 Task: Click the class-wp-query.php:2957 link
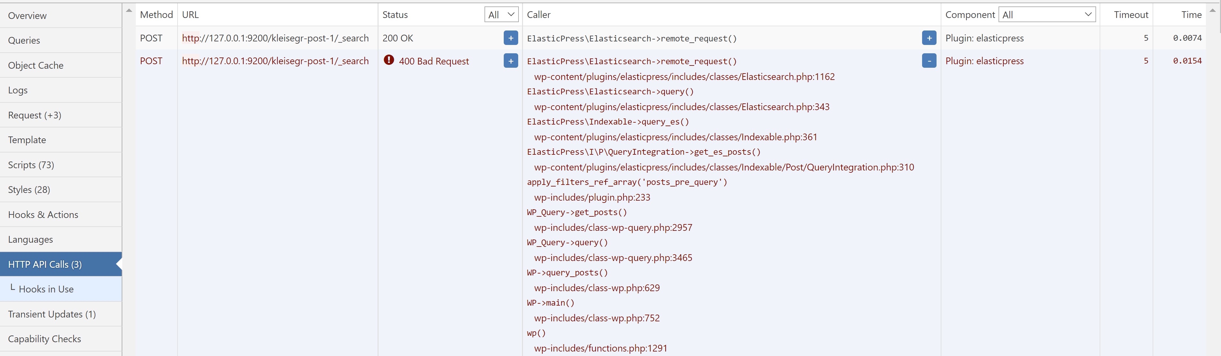(613, 228)
